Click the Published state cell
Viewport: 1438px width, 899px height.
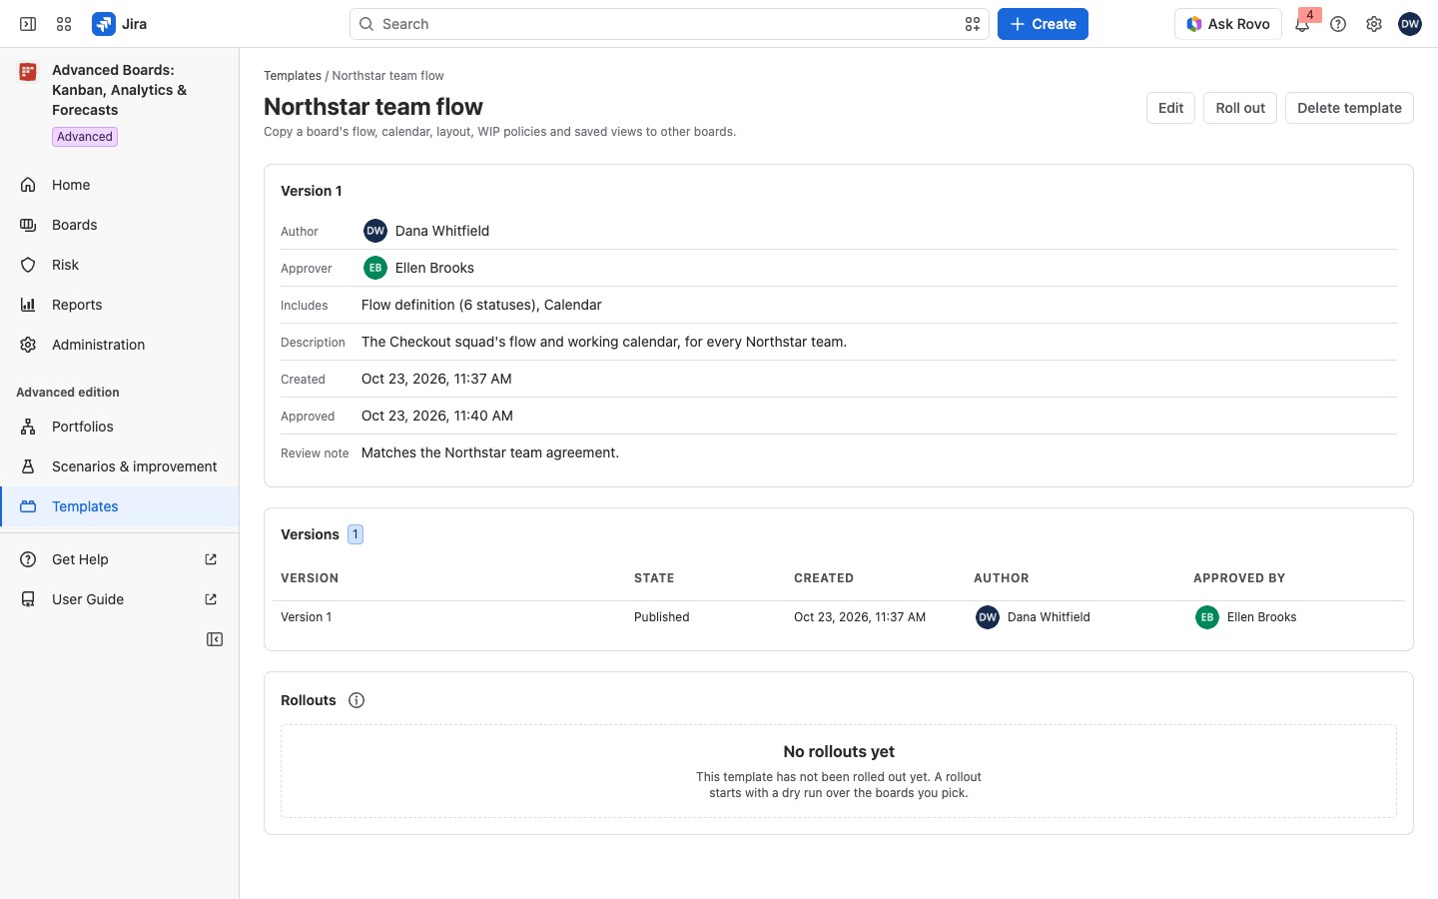[661, 617]
